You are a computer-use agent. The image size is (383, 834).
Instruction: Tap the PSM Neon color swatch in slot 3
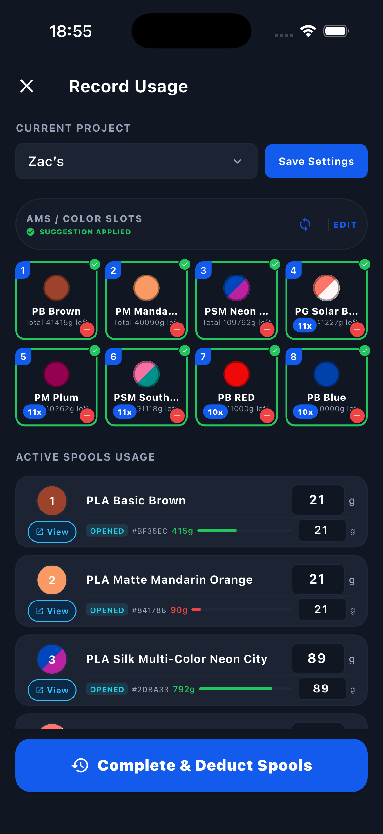(x=236, y=288)
